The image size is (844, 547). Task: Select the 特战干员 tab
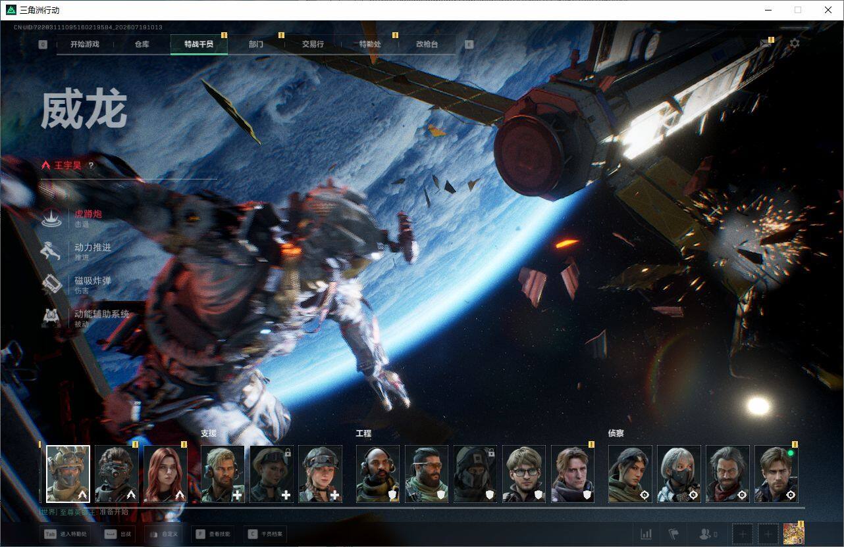pos(199,44)
